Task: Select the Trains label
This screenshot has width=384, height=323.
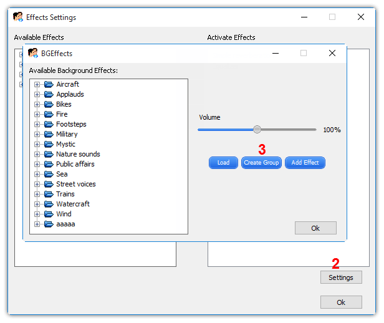Action: 65,194
